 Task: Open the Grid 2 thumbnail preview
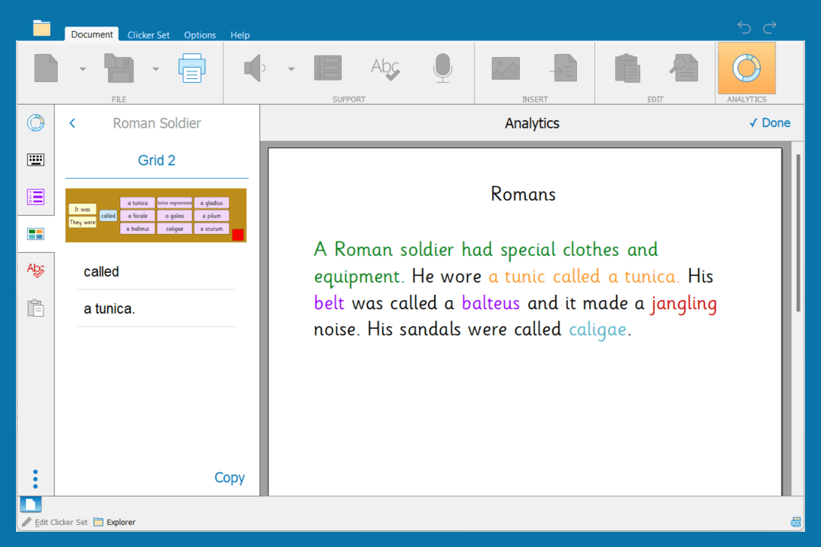156,215
